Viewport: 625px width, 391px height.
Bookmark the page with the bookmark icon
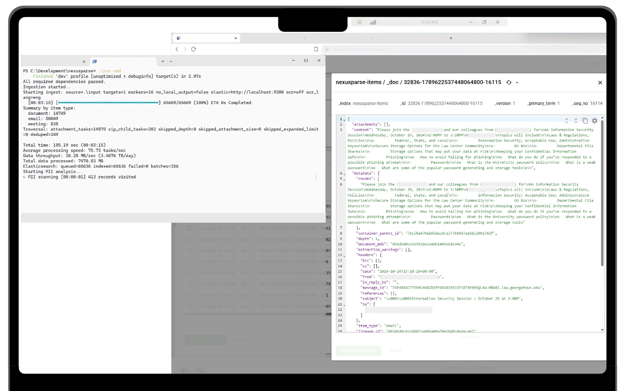pos(316,49)
